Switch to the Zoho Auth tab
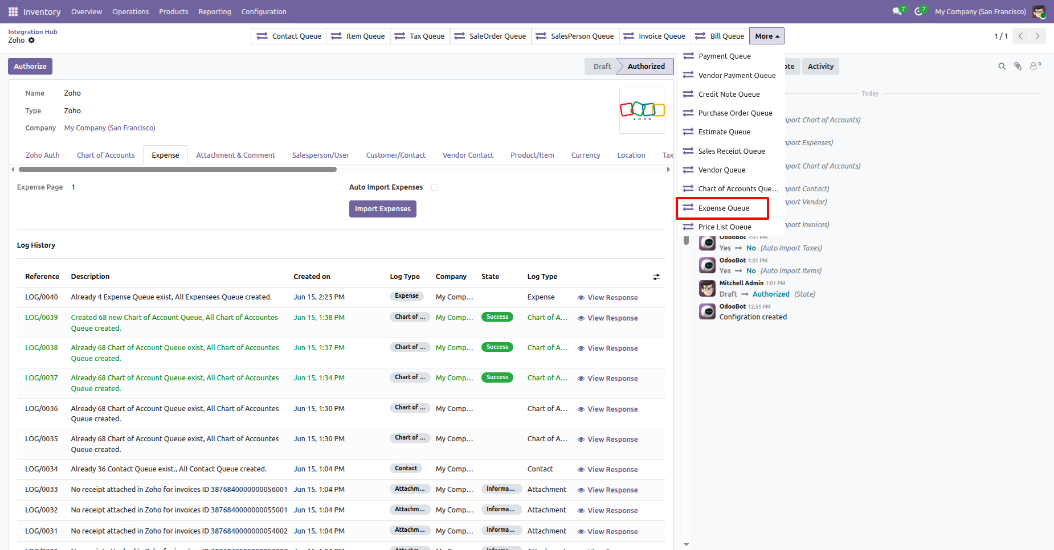The width and height of the screenshot is (1054, 550). pyautogui.click(x=43, y=155)
